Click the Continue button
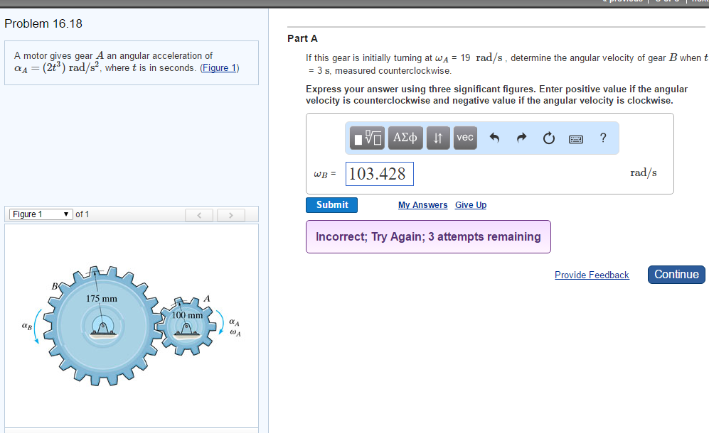Viewport: 709px width, 433px height. click(676, 274)
